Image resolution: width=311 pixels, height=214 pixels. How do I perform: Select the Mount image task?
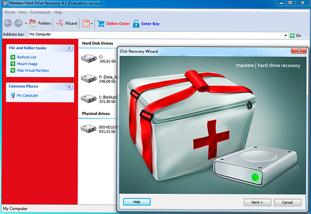pos(27,64)
